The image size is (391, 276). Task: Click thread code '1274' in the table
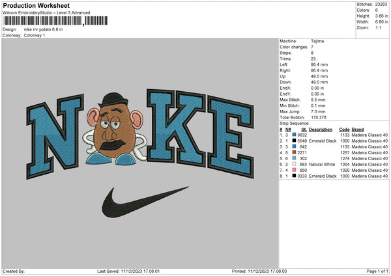(345, 158)
